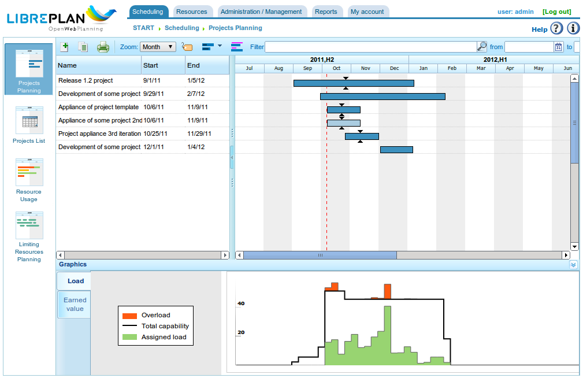Collapse the Graphics panel

click(573, 265)
